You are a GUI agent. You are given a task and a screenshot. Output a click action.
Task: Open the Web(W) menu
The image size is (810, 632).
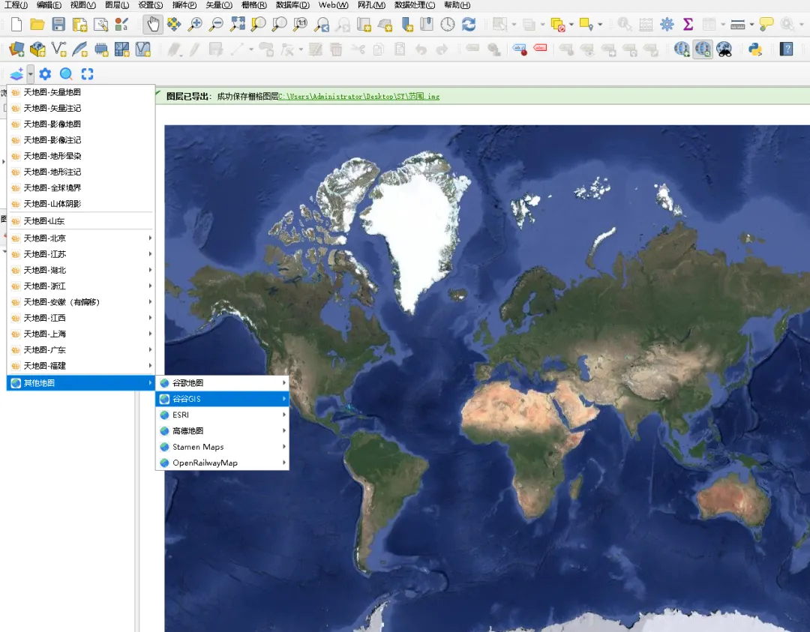333,5
